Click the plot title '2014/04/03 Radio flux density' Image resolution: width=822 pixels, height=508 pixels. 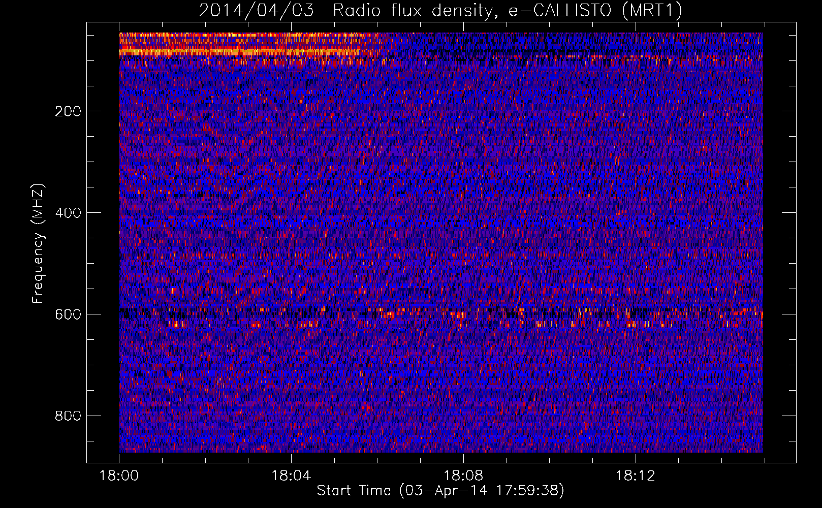pos(440,10)
